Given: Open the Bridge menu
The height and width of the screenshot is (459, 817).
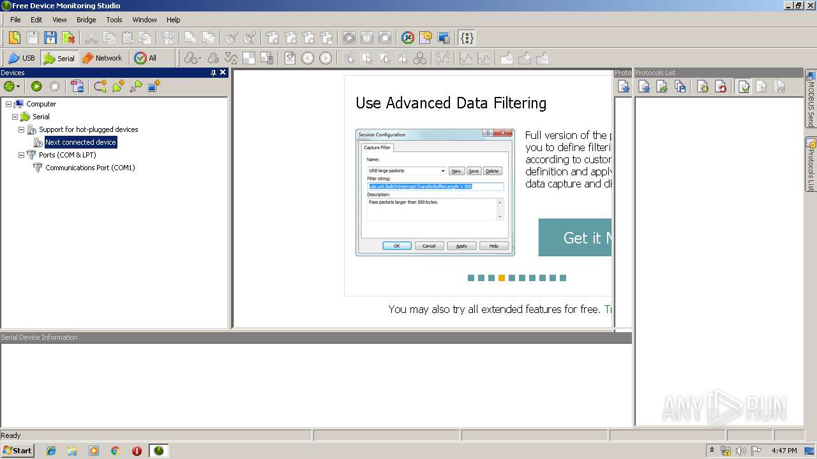Looking at the screenshot, I should (x=86, y=20).
